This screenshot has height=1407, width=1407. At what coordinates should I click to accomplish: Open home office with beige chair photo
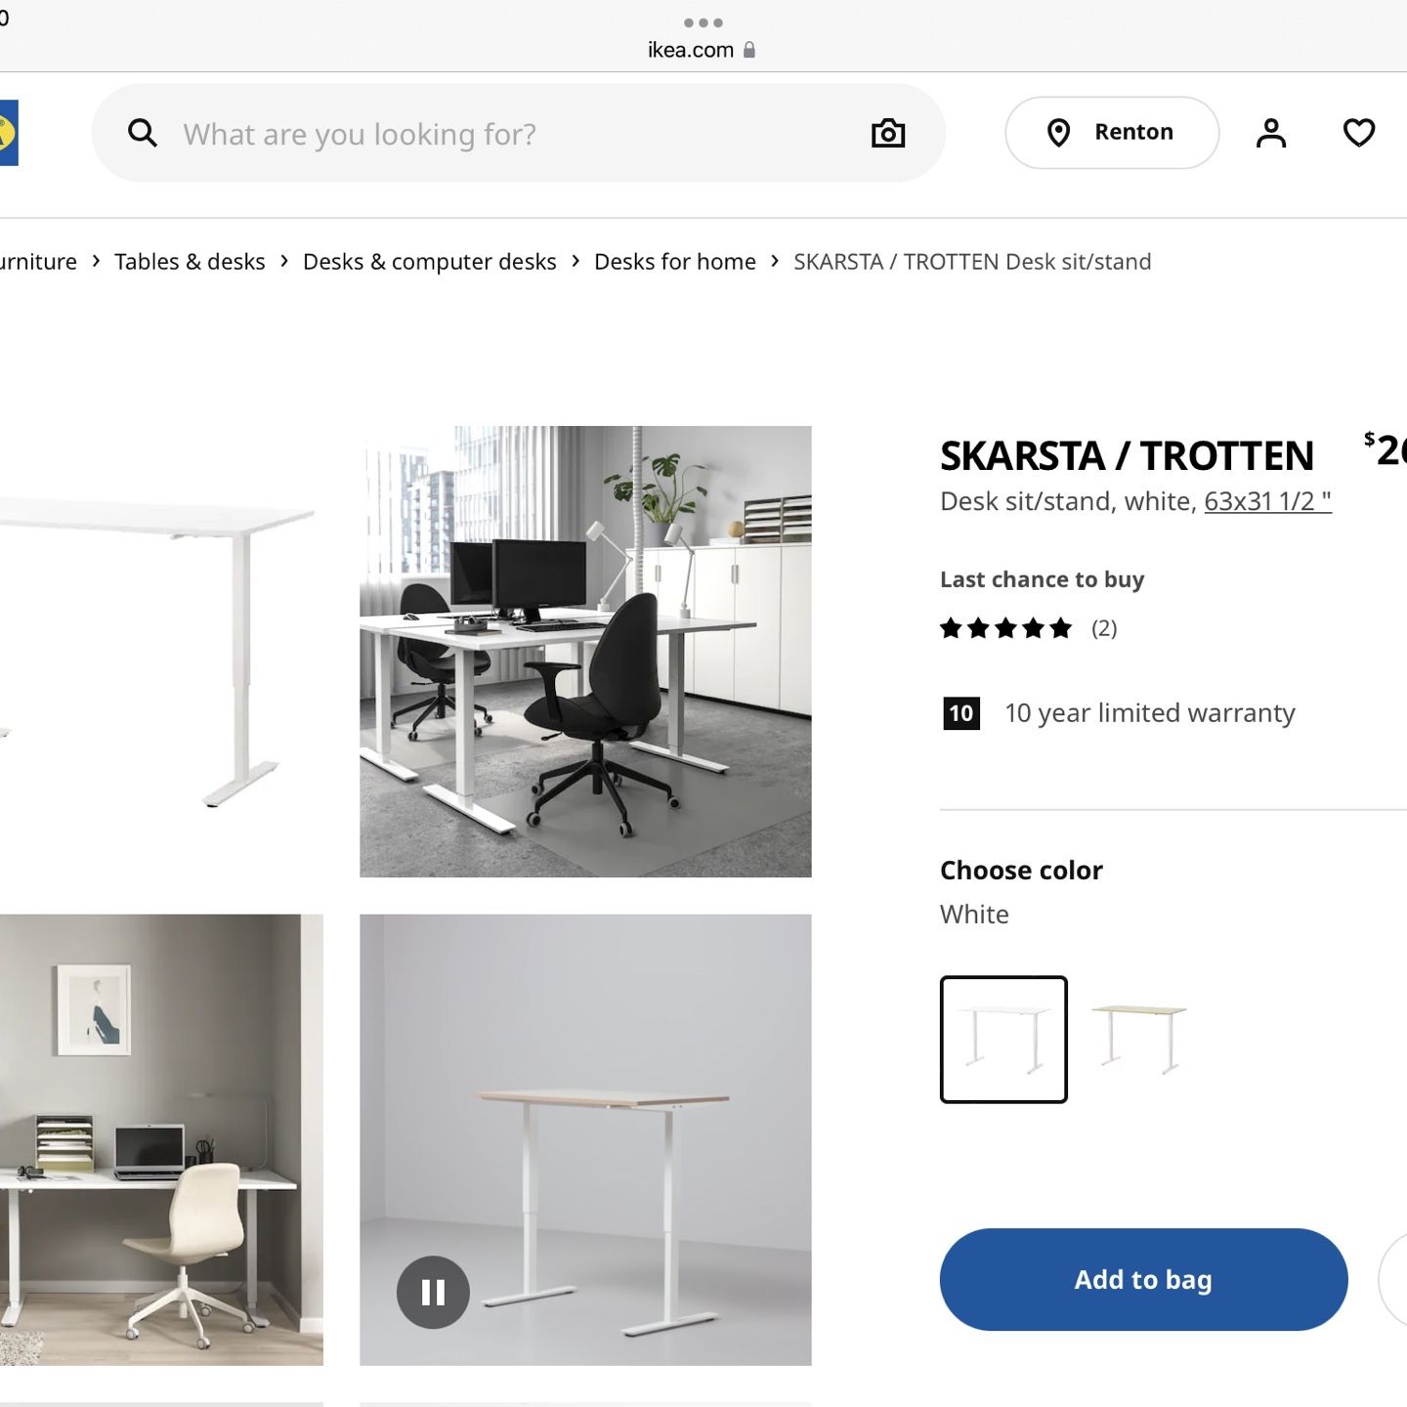(161, 1139)
